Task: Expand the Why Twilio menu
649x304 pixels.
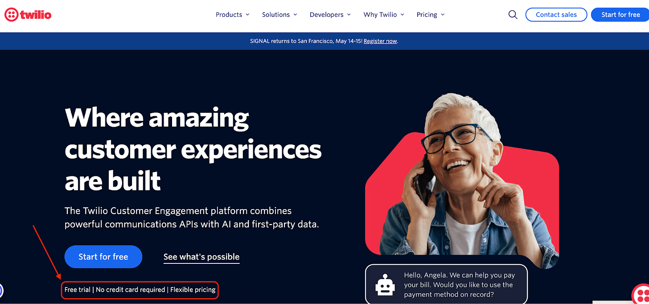Action: [x=384, y=15]
